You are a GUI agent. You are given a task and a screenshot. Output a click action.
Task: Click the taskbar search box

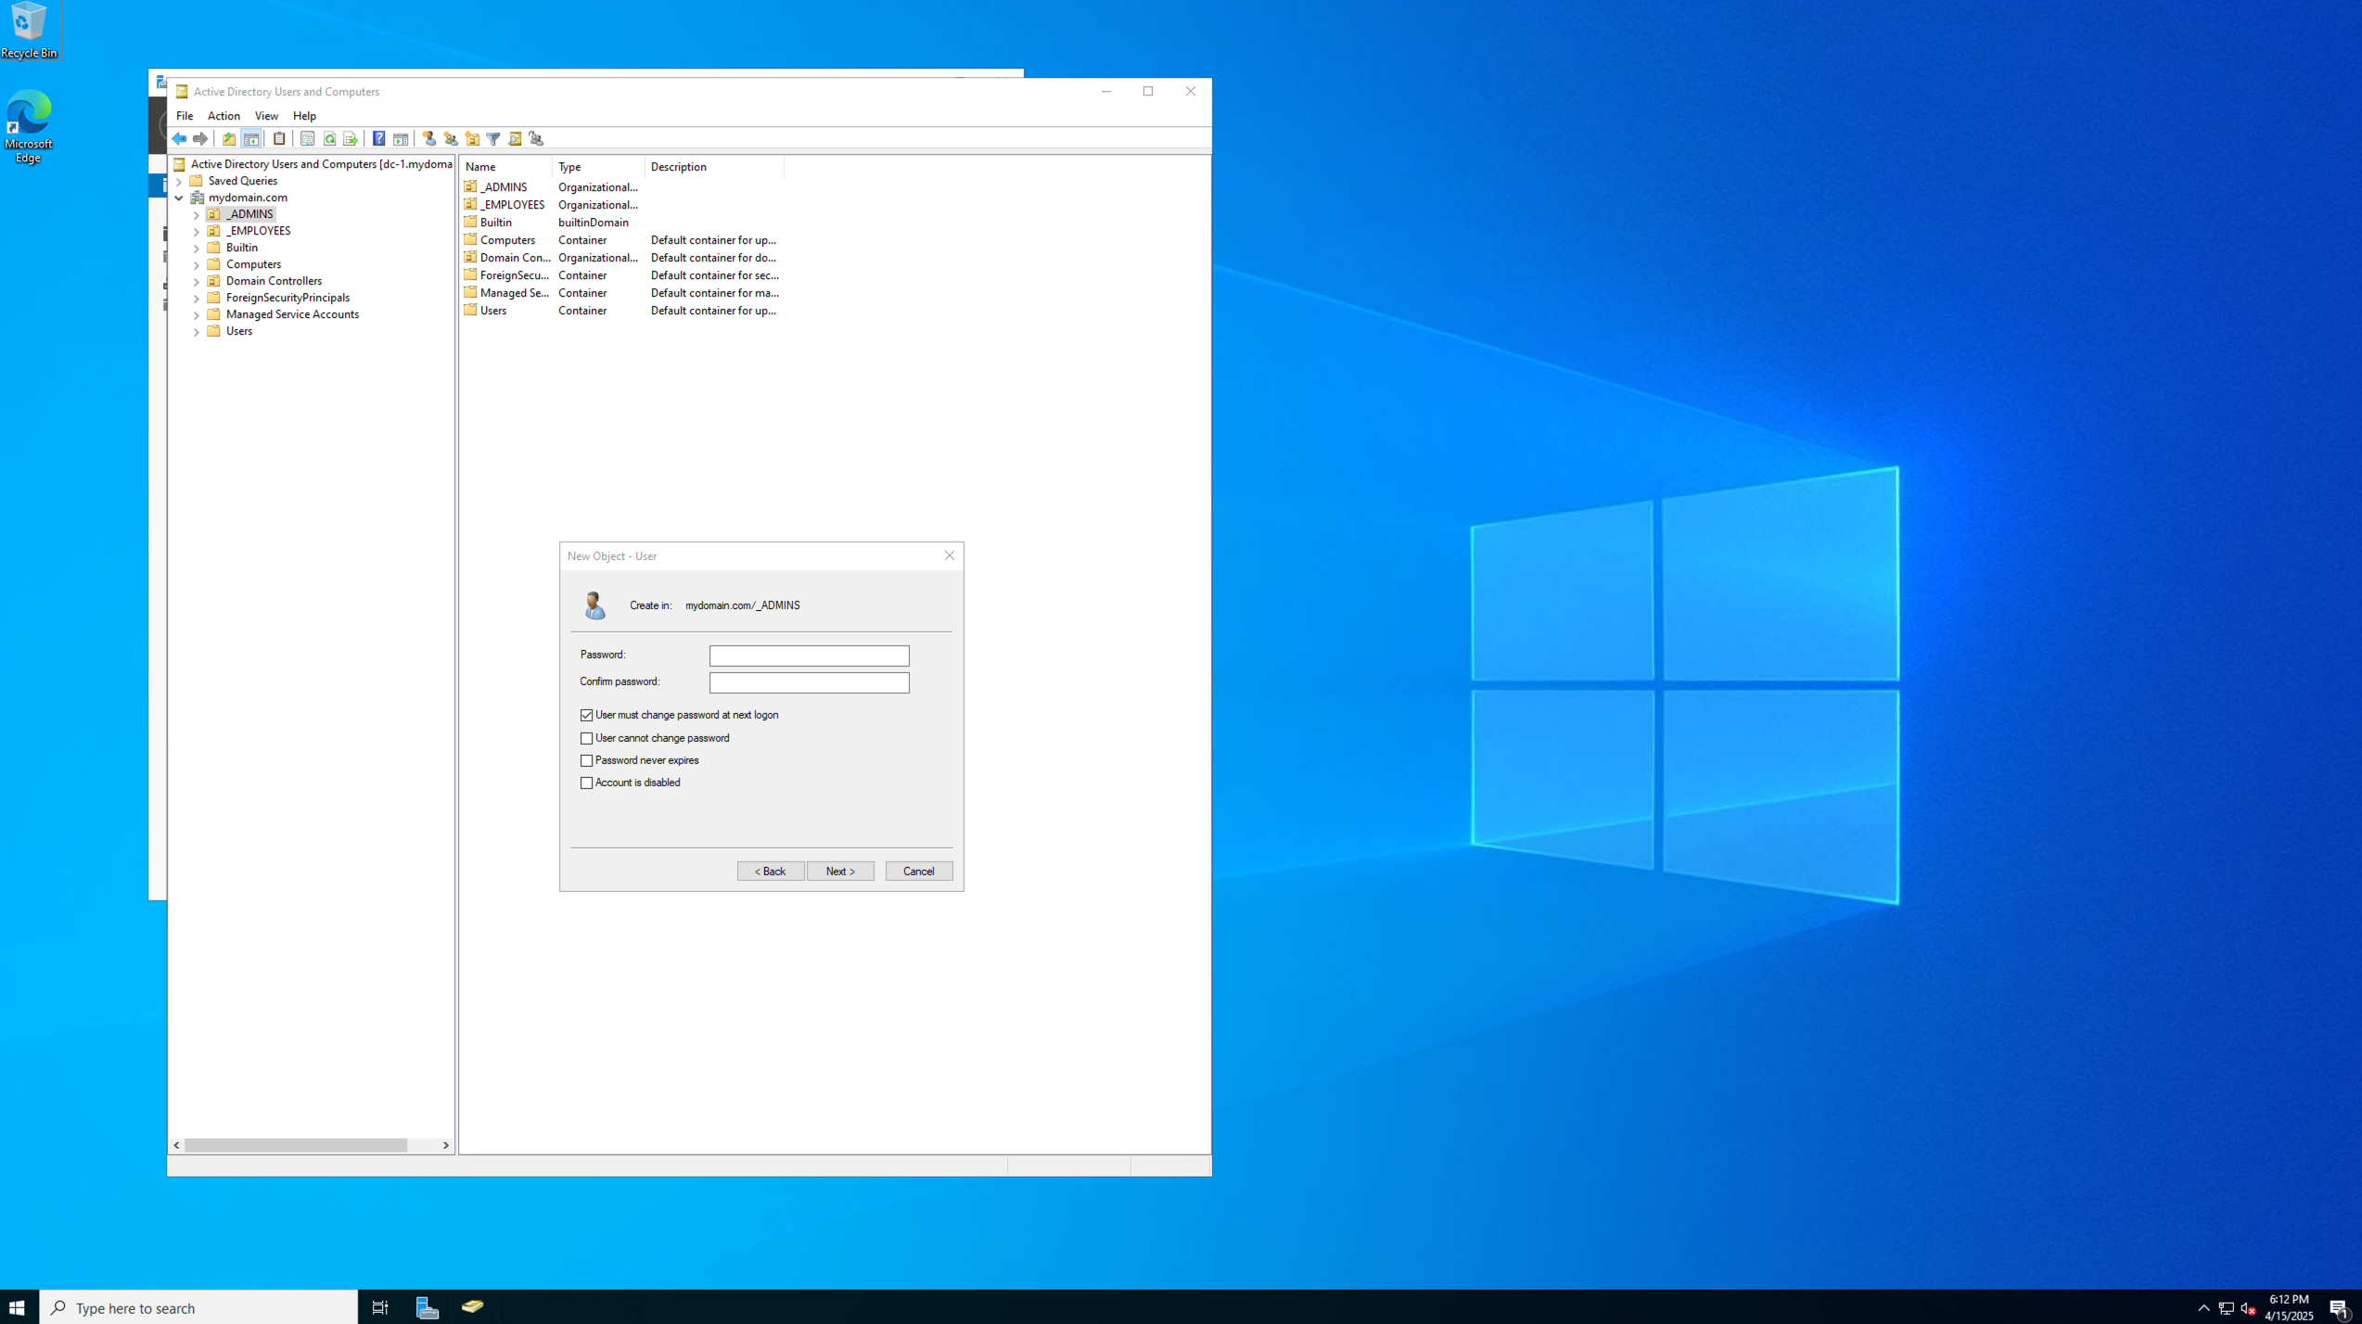click(198, 1307)
